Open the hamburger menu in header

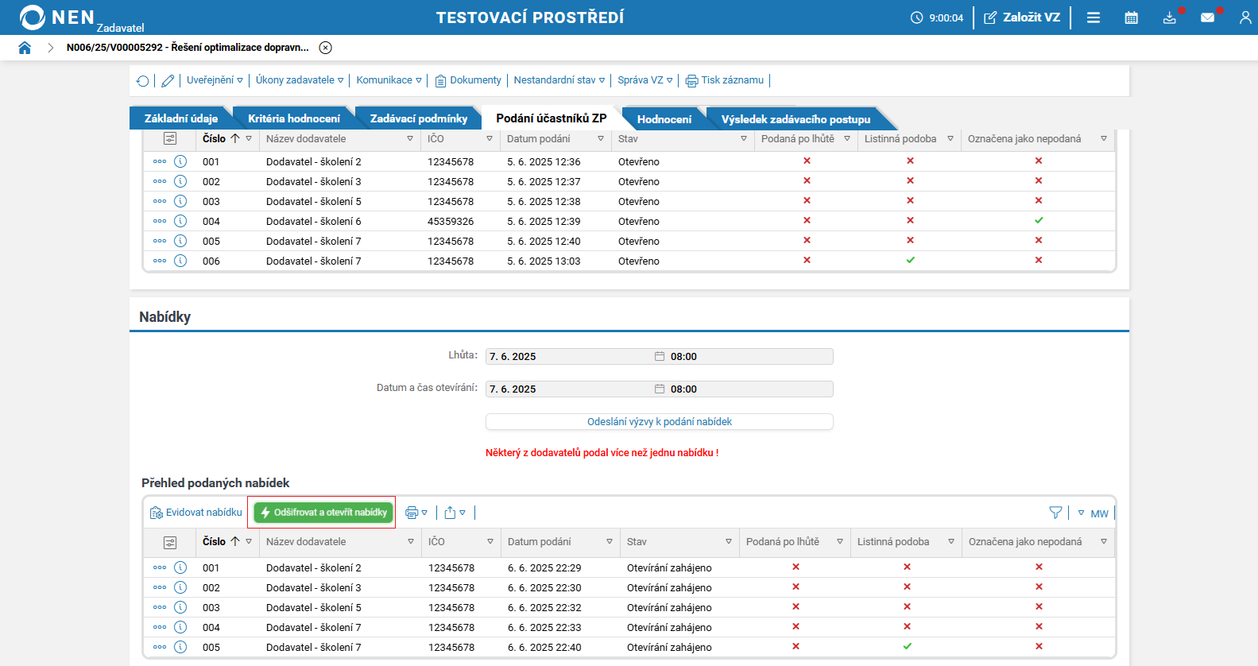click(x=1093, y=17)
